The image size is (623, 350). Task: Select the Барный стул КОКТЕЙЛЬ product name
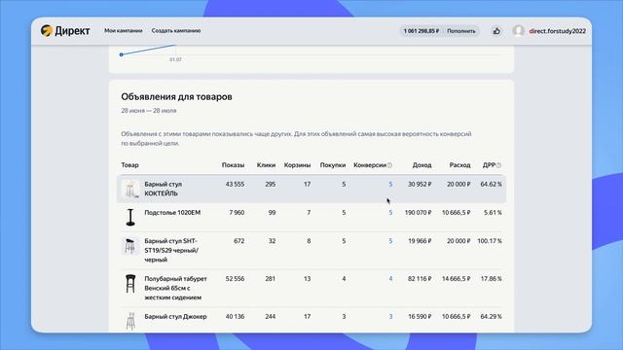[x=164, y=189]
